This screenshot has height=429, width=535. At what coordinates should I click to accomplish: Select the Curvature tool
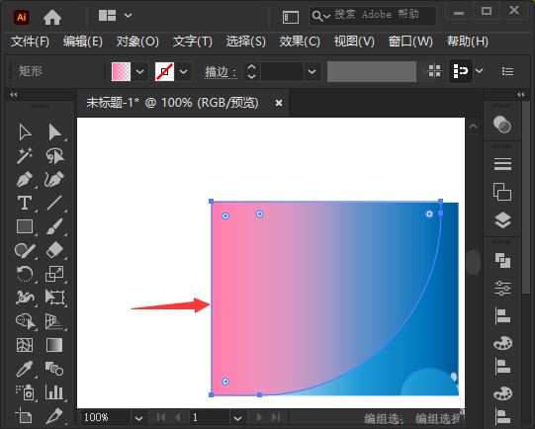tap(54, 179)
